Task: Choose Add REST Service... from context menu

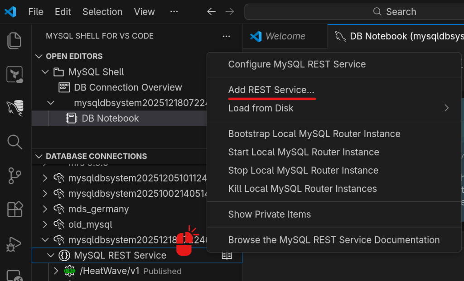Action: point(271,90)
